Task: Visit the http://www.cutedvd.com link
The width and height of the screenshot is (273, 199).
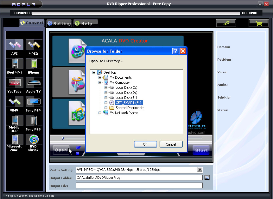Action: point(30,196)
